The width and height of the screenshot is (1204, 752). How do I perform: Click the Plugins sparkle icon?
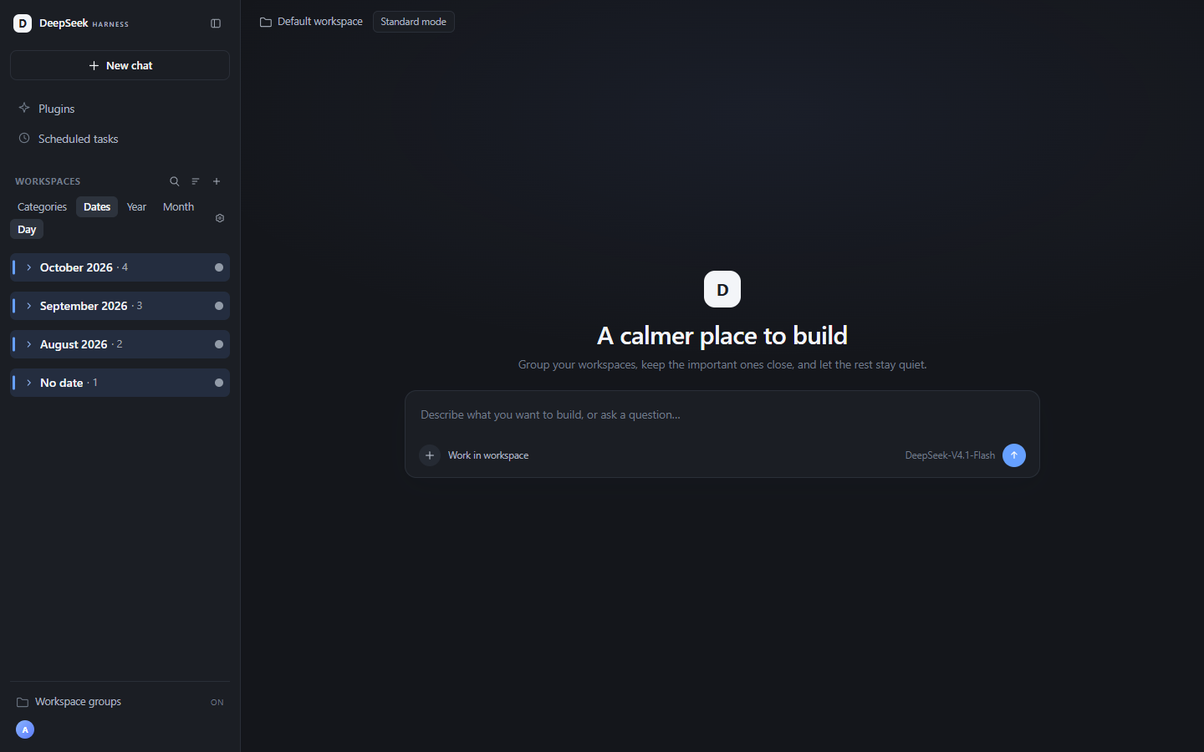click(24, 108)
